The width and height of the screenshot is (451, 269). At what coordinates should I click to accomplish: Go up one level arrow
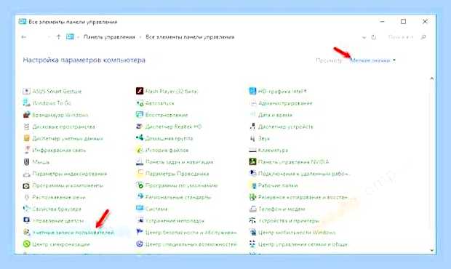click(59, 37)
